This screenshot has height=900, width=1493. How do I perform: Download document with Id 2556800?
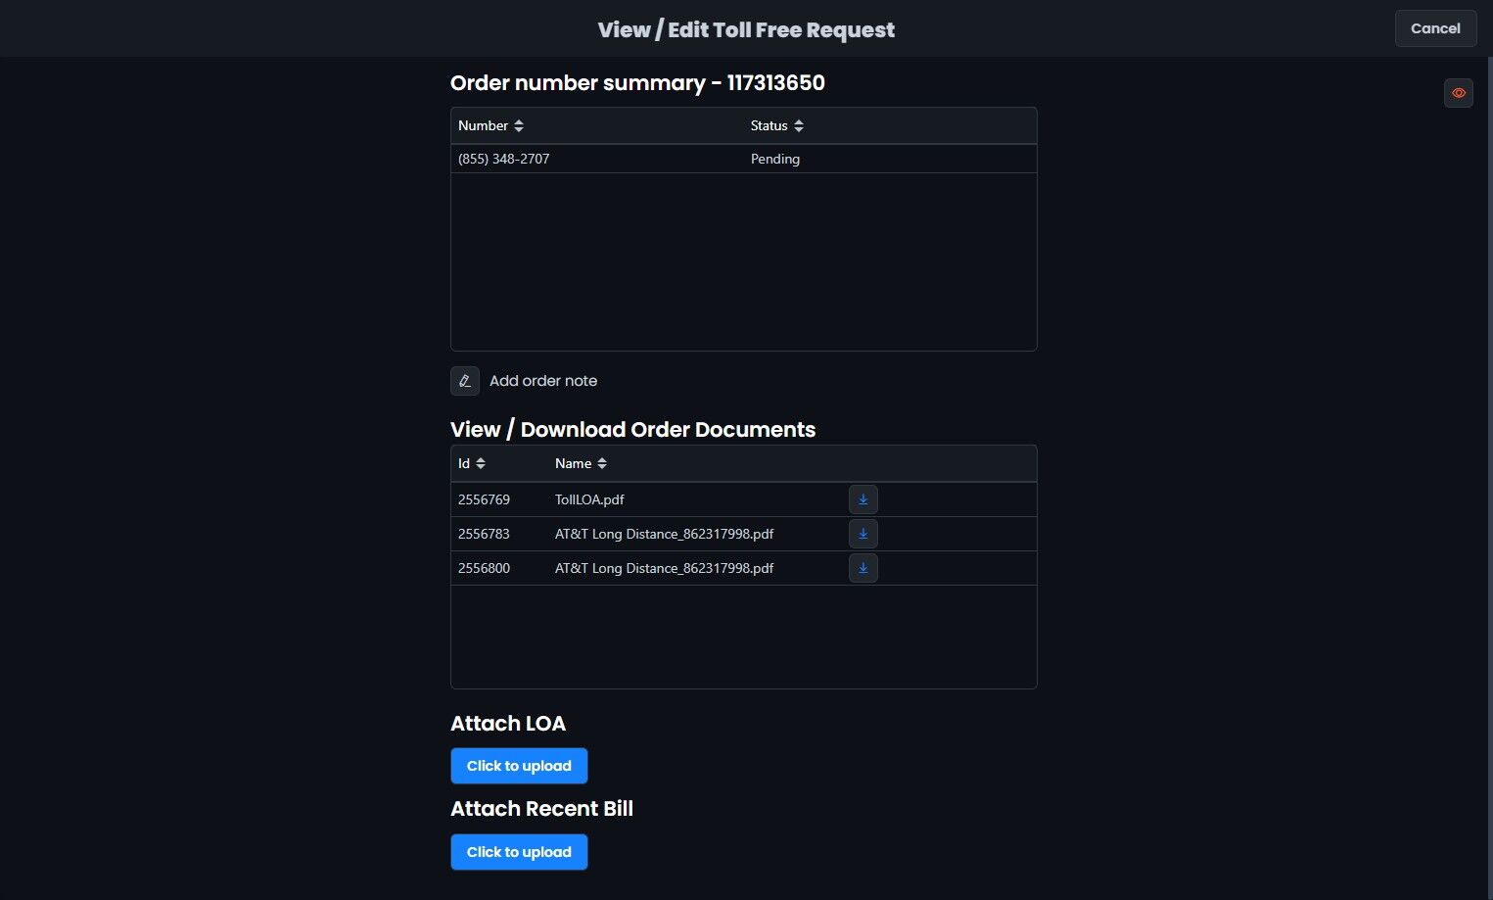tap(863, 568)
